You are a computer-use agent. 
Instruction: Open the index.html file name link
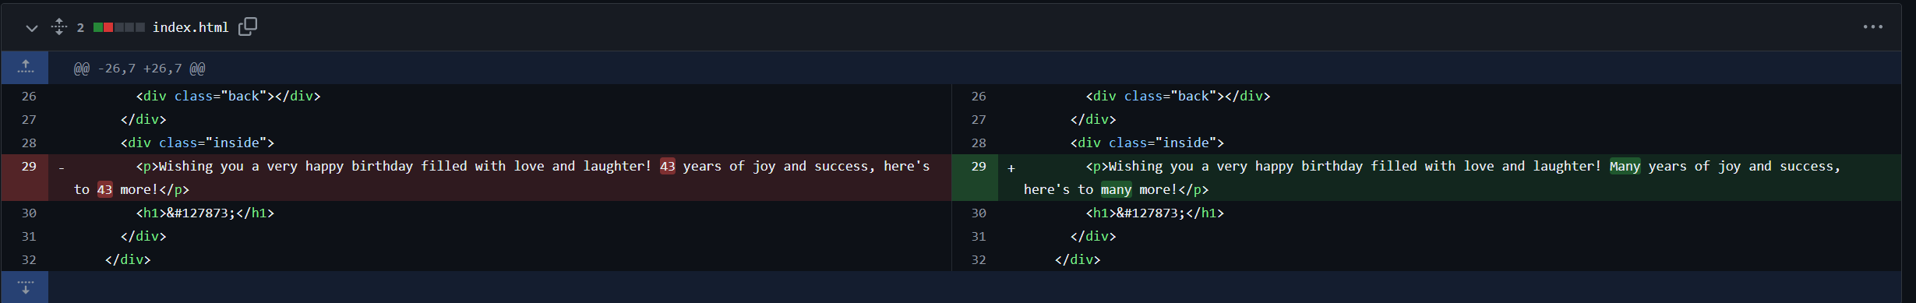pyautogui.click(x=190, y=27)
